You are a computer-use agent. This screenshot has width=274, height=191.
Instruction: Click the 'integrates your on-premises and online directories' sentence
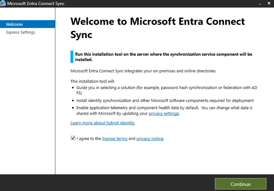[x=144, y=71]
